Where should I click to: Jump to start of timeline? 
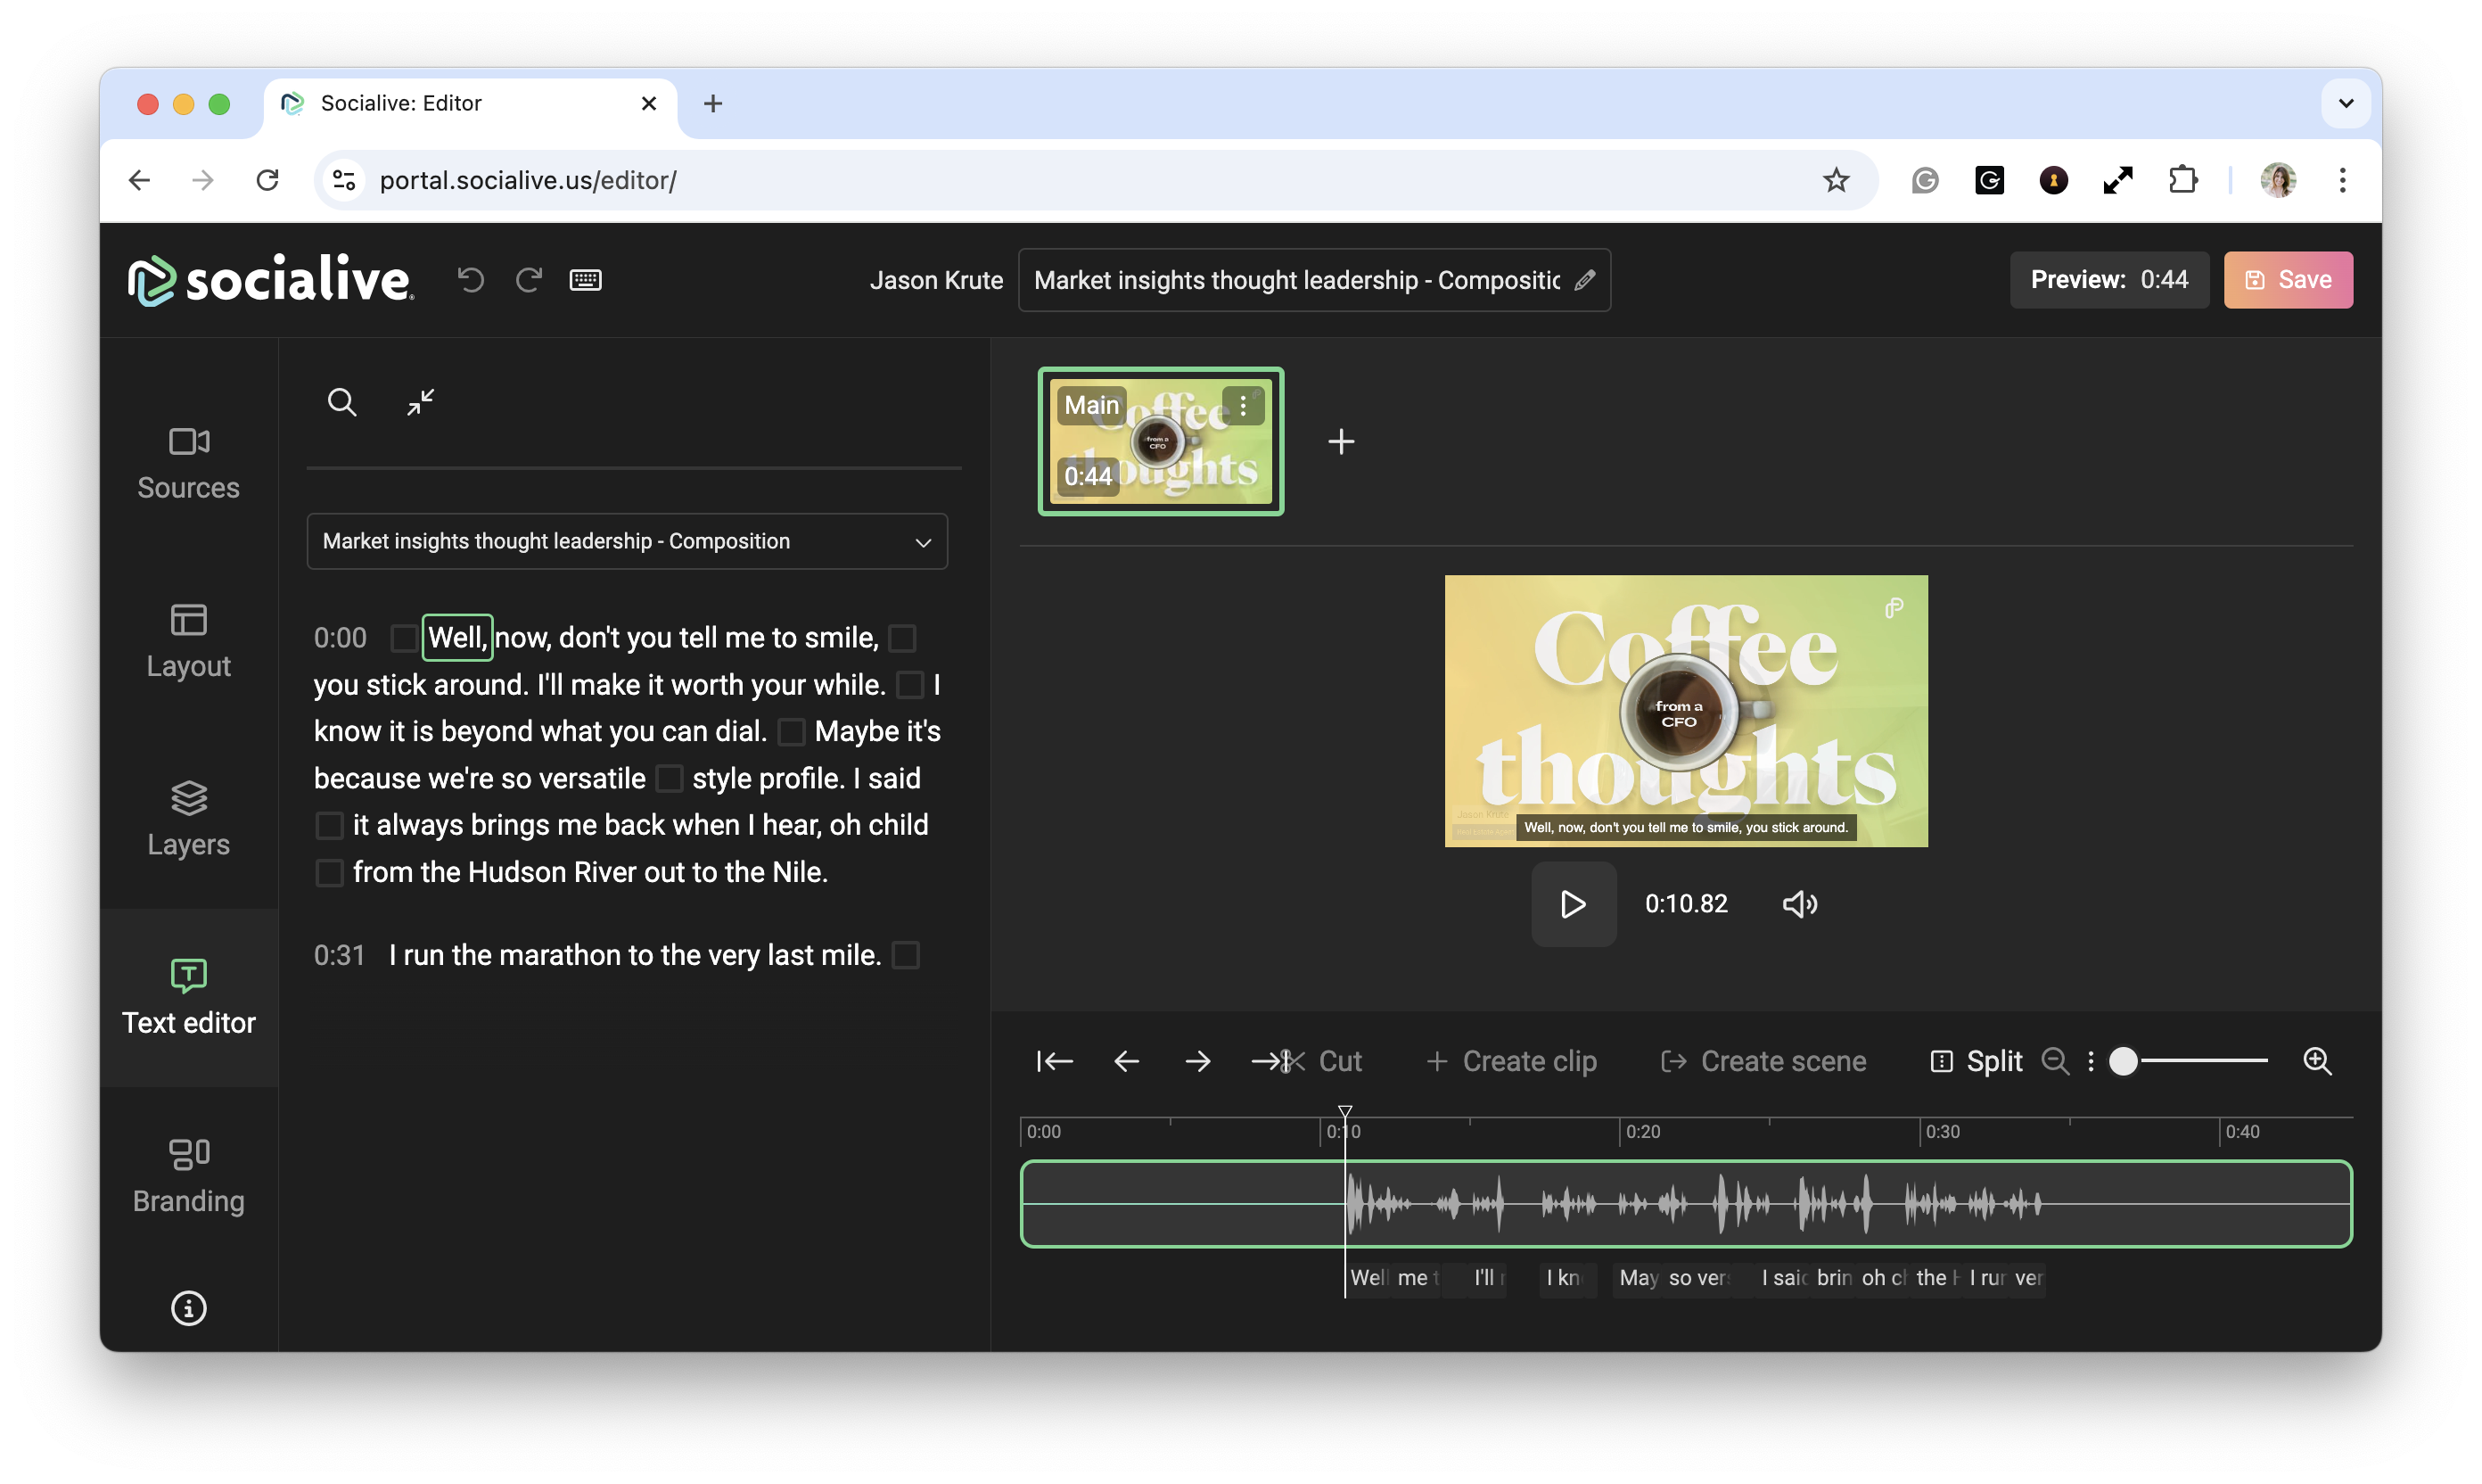coord(1054,1061)
